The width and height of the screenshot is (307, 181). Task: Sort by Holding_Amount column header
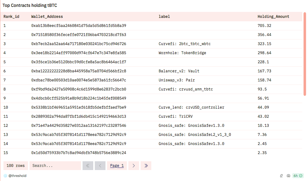click(x=273, y=17)
